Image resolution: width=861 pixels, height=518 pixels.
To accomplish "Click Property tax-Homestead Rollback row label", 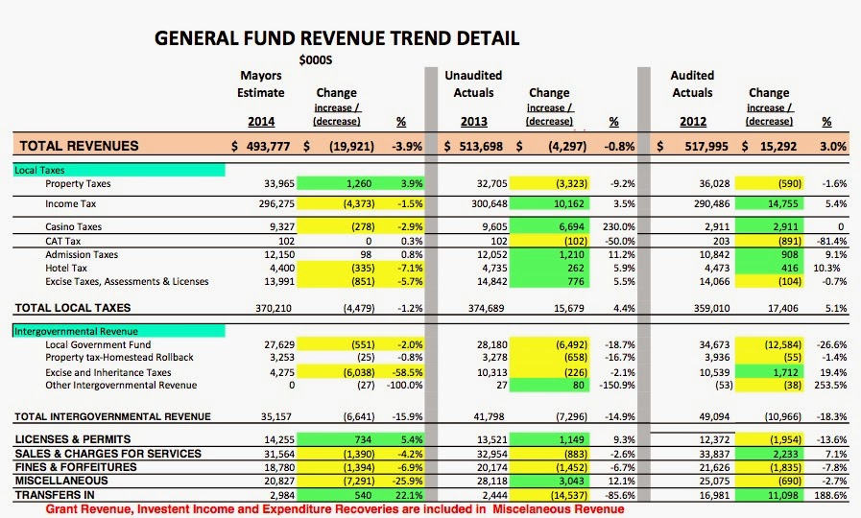I will [x=120, y=357].
